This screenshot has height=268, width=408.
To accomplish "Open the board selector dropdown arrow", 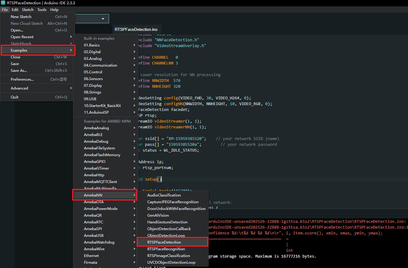I will (x=103, y=19).
